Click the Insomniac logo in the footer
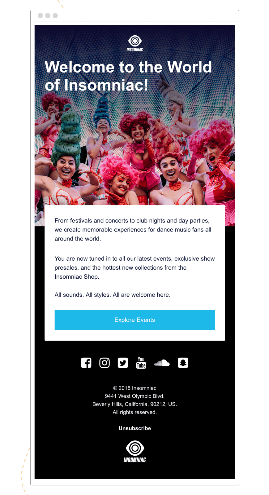Viewport: 269px width, 495px height. [x=135, y=451]
